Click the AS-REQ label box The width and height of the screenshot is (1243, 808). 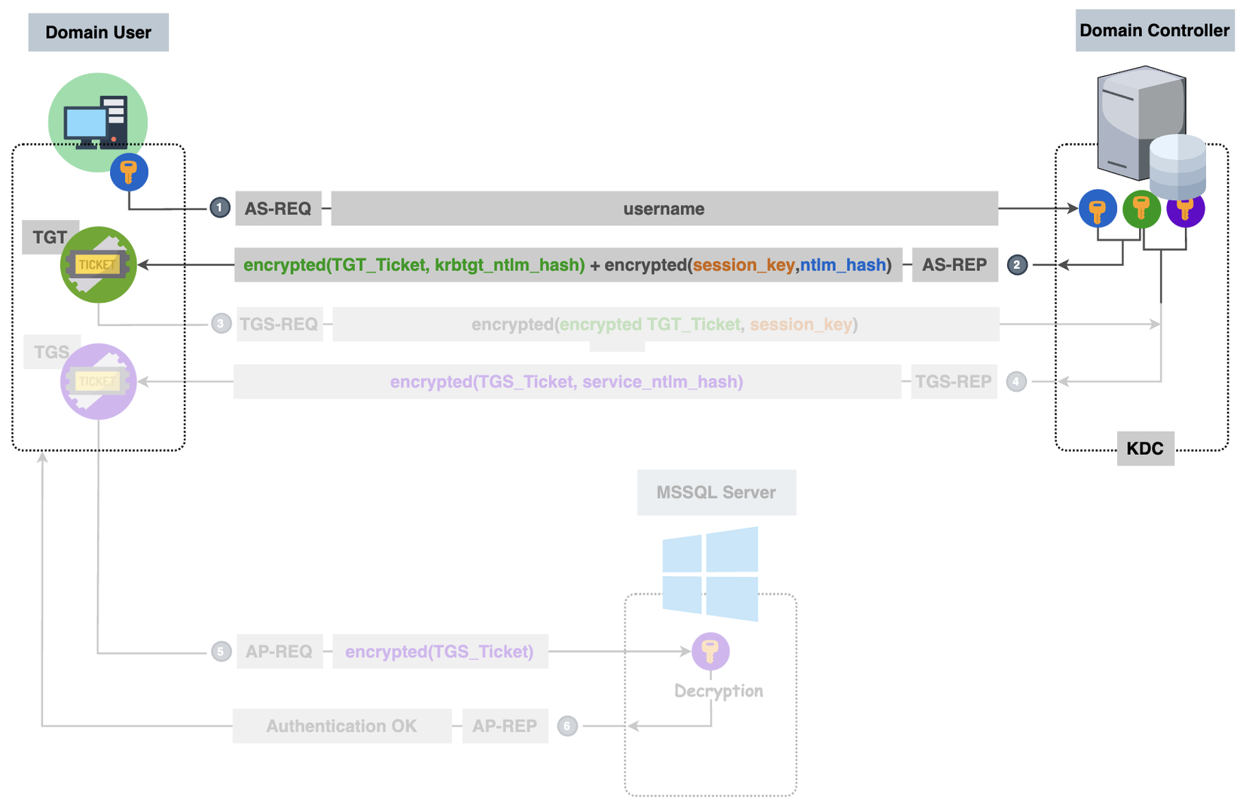[278, 209]
